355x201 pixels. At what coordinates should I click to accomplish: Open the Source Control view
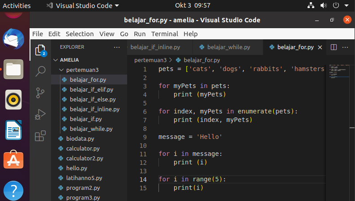[x=41, y=92]
